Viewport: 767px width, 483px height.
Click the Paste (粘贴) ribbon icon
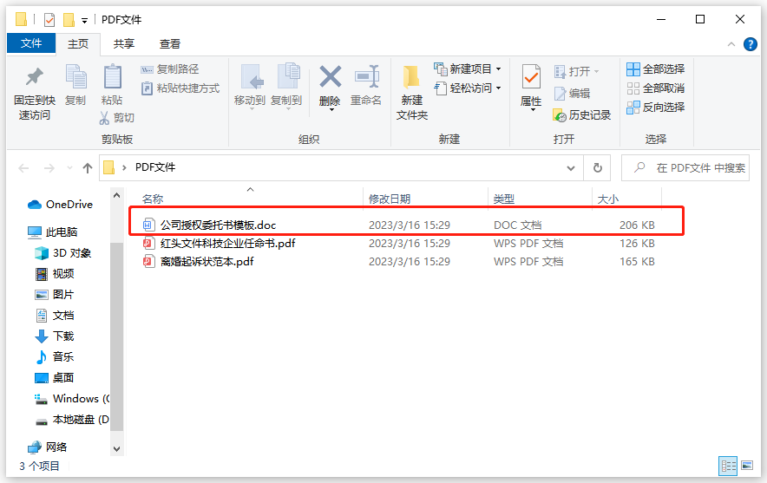click(x=112, y=77)
